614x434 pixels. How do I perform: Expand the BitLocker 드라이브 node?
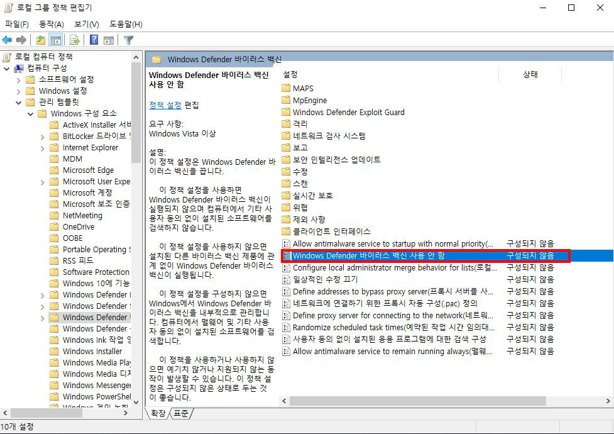42,137
